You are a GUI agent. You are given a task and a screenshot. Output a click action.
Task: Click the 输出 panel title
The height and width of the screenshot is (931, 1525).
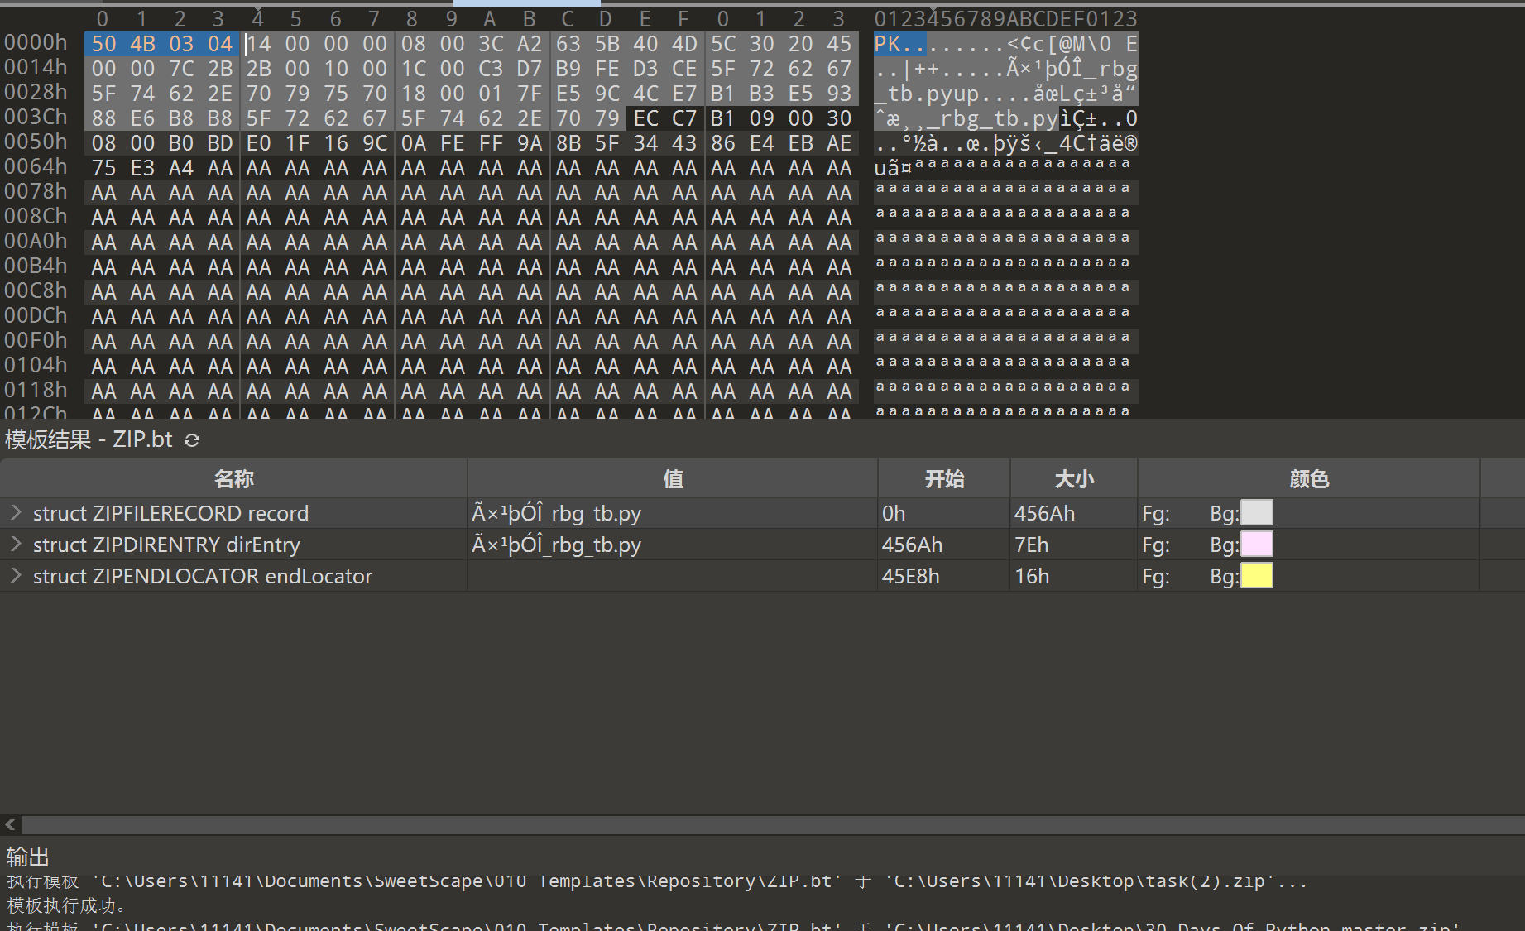(28, 857)
